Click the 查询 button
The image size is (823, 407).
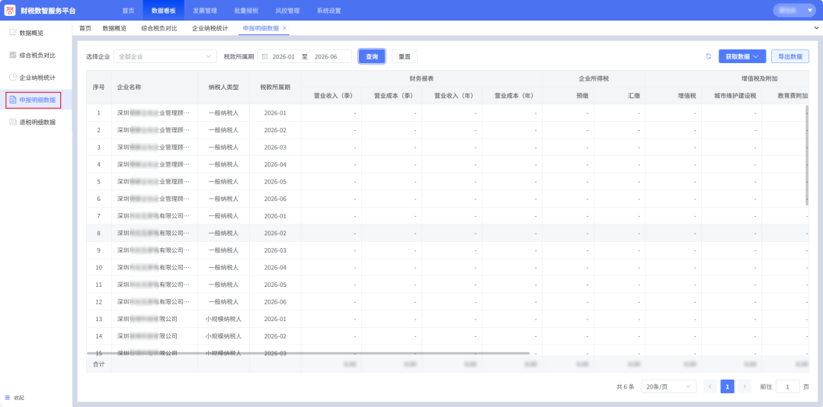point(372,56)
